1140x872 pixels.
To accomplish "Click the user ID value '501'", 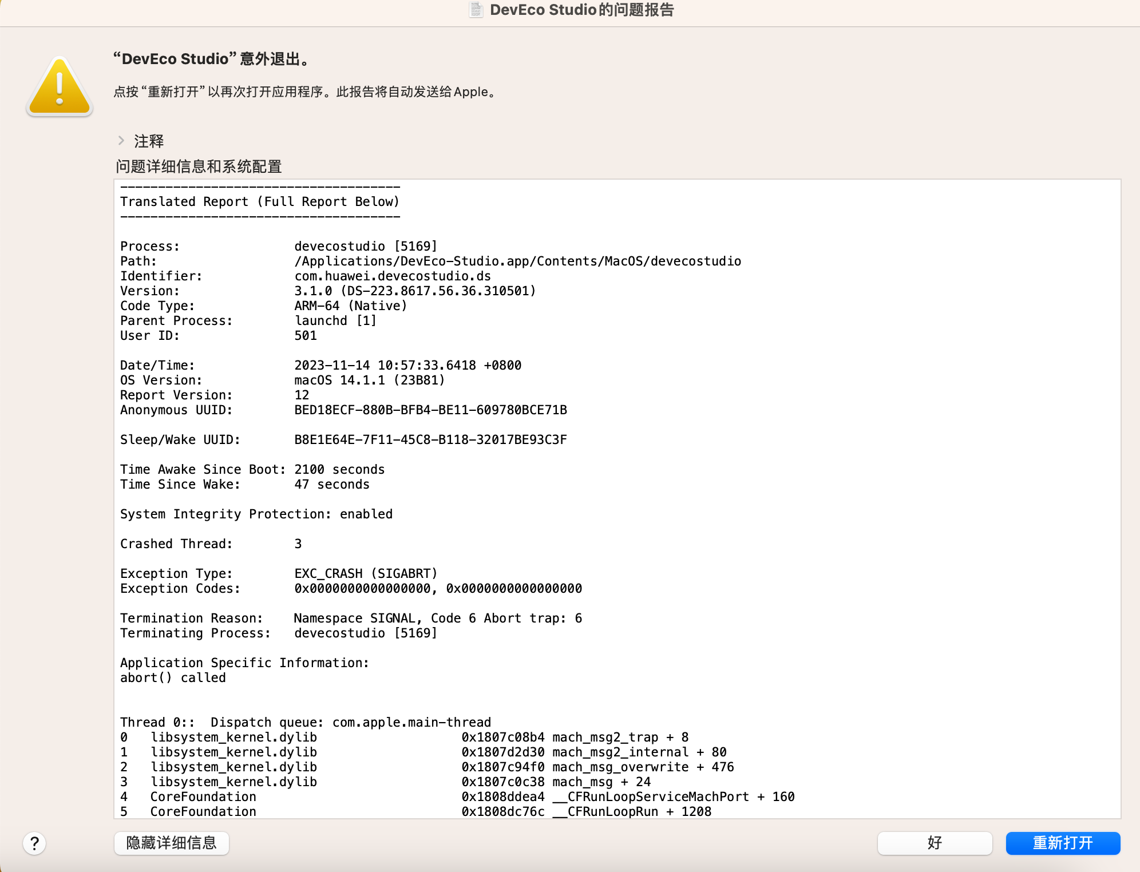I will point(306,335).
